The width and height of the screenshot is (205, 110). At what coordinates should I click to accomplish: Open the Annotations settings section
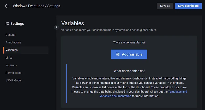click(13, 42)
